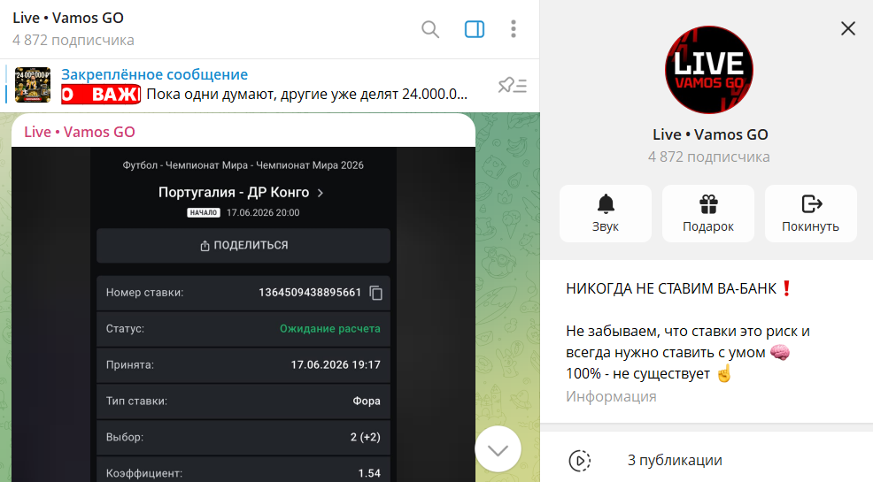Click 'НИКОГДА НЕ СТАВИМ ВА-БАНК' description text
Screen dimensions: 873x482
tap(671, 288)
